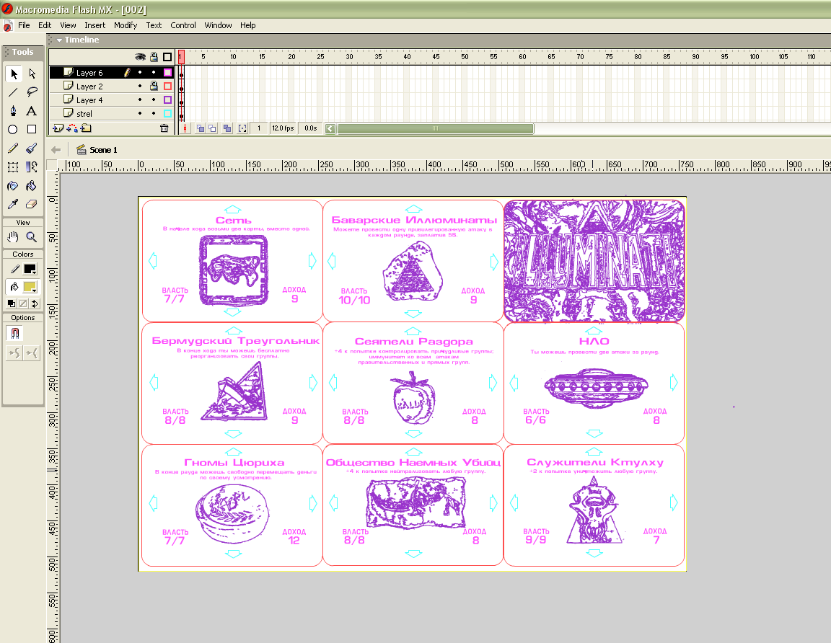Open the Help menu
Viewport: 831px width, 643px height.
coord(247,25)
